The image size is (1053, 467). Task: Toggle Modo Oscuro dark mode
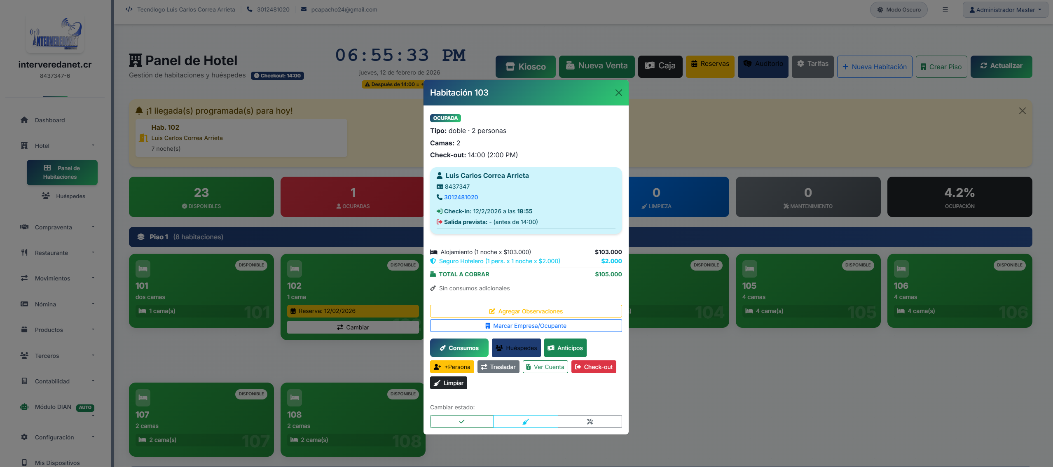[x=899, y=9]
